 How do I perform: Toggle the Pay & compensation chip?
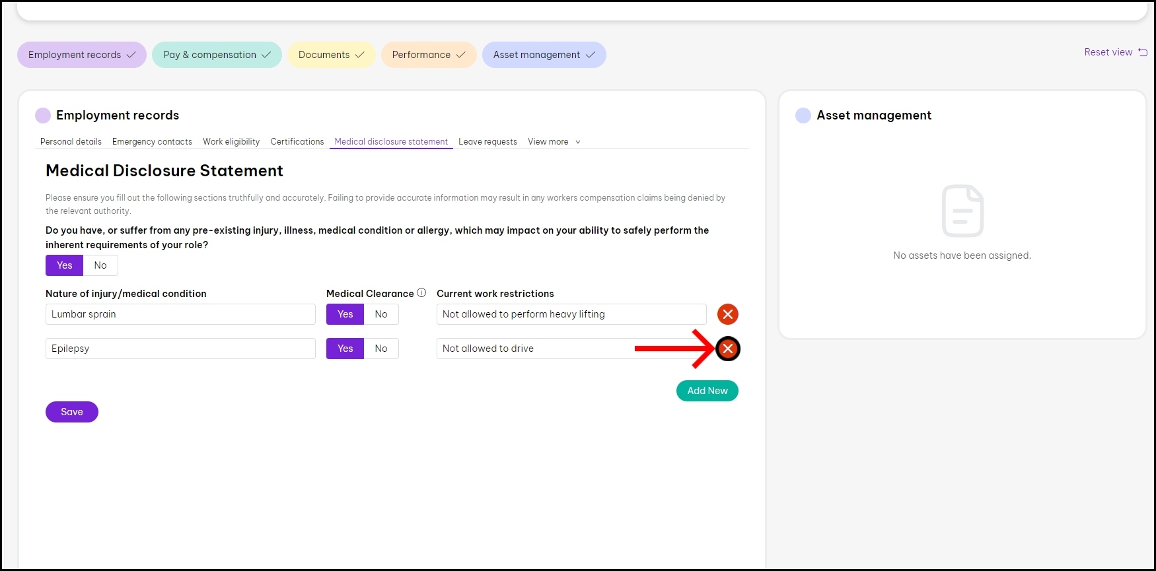[217, 55]
